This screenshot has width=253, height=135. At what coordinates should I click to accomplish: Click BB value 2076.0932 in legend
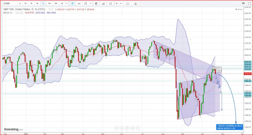[x=40, y=13]
